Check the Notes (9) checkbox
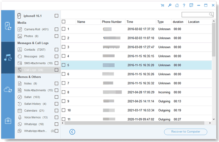Image resolution: width=219 pixels, height=142 pixels. pyautogui.click(x=57, y=83)
